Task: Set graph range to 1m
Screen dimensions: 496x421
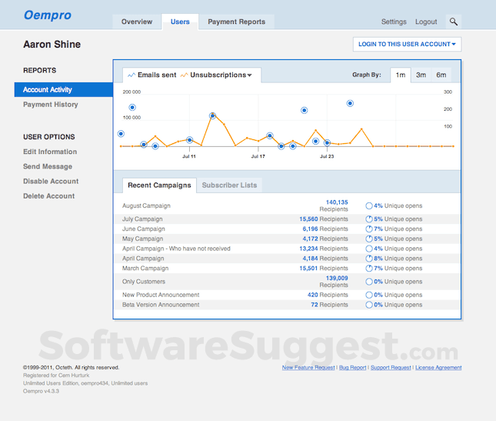Action: (x=400, y=75)
